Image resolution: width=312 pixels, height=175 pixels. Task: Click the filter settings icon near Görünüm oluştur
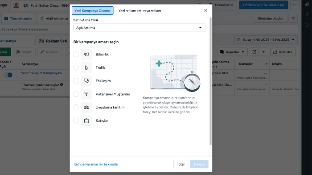[293, 18]
